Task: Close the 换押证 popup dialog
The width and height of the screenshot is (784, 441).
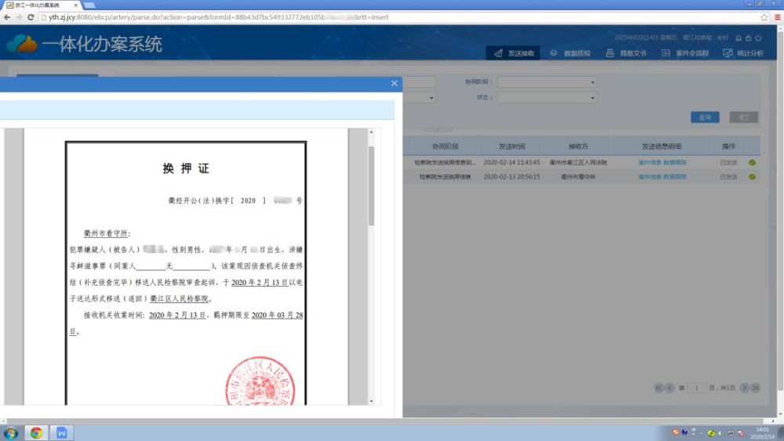Action: (x=394, y=83)
